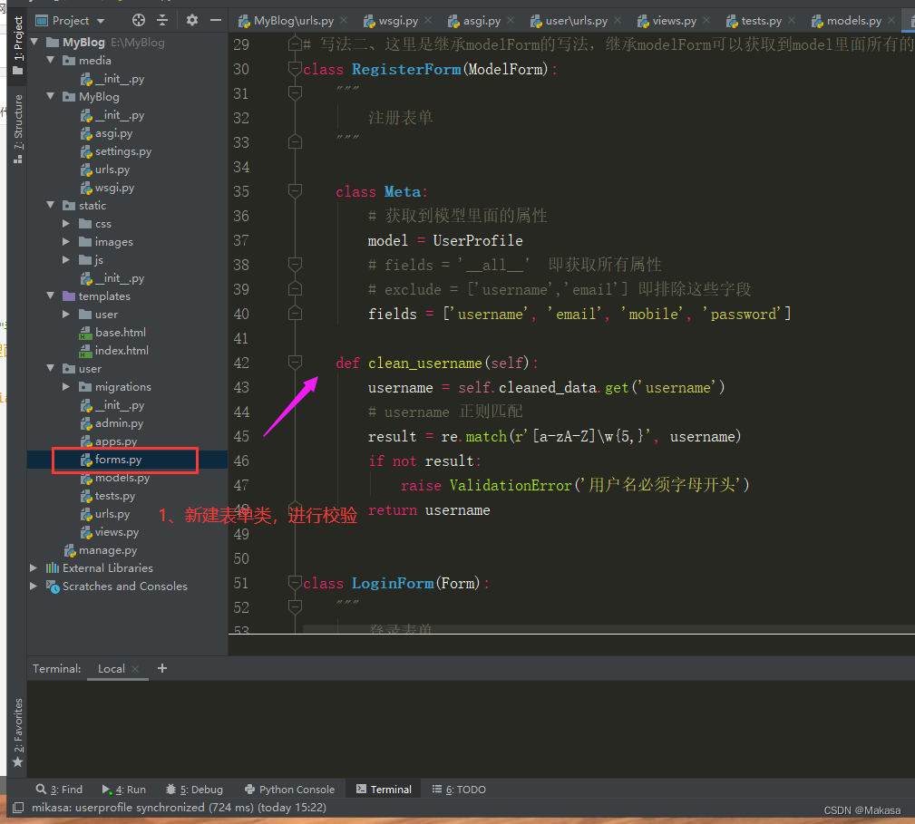Click the locate/scroll-from-source target icon
This screenshot has width=915, height=824.
click(x=139, y=21)
